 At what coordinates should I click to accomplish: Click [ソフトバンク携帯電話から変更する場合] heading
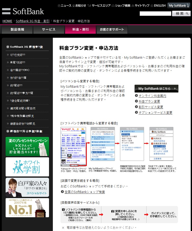[89, 123]
